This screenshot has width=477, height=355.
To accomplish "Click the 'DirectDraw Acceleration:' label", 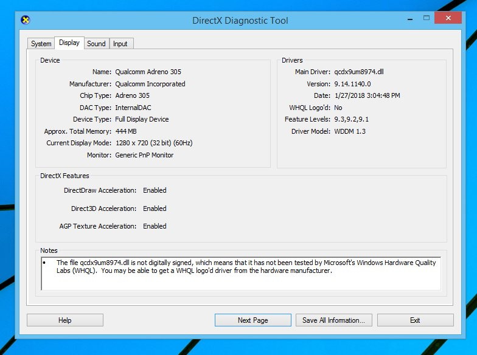I will (x=100, y=190).
